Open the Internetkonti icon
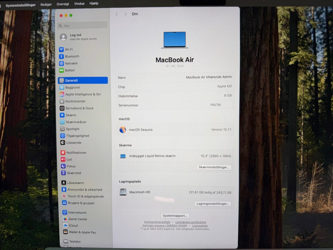This screenshot has height=250, width=333. 65,212
